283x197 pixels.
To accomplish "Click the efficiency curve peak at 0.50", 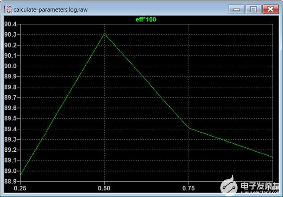I will click(104, 34).
